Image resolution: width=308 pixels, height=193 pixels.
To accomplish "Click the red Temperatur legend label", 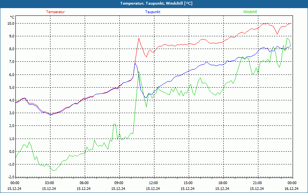I will coord(55,12).
